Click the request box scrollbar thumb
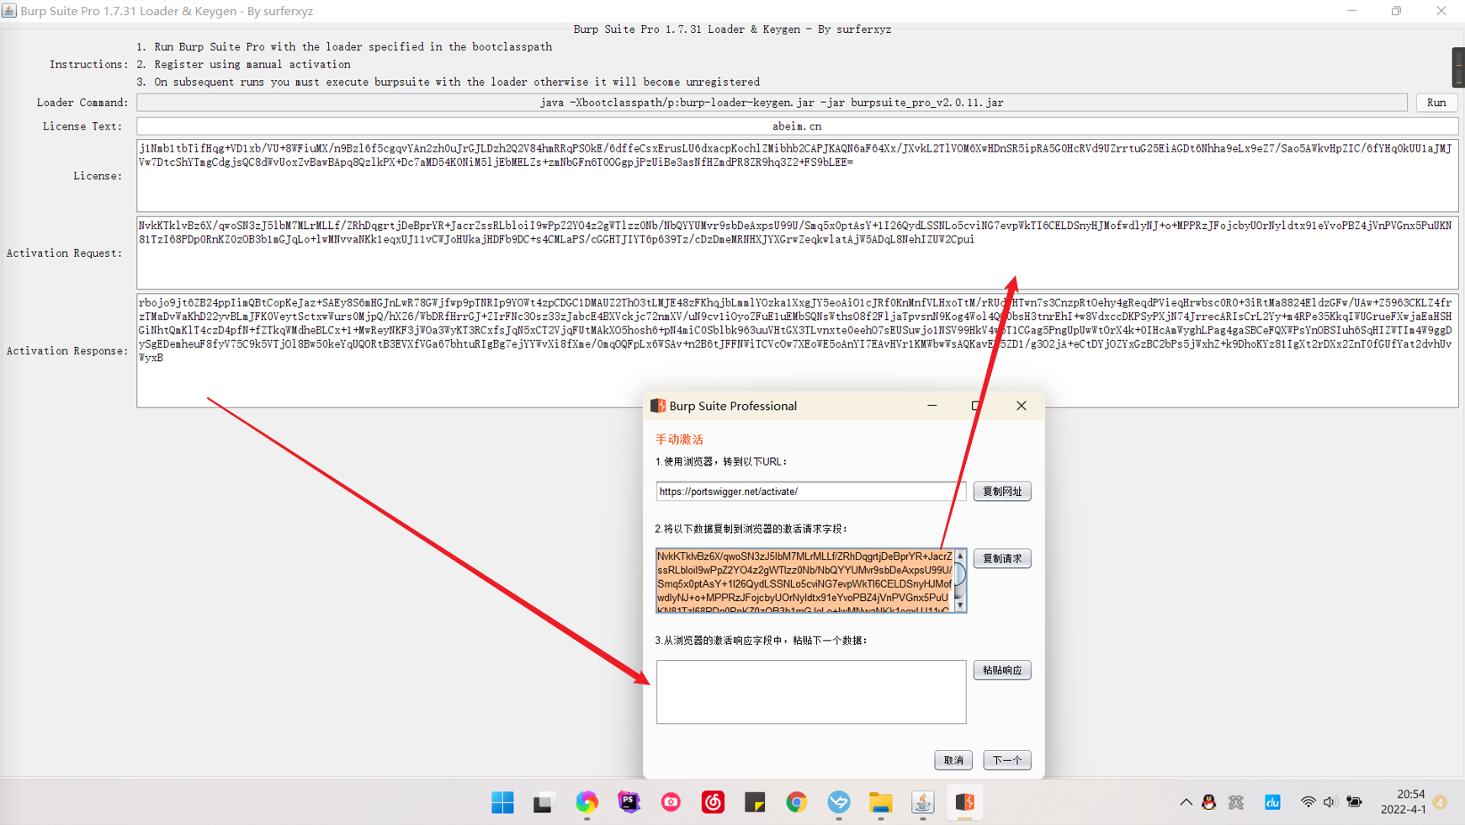This screenshot has height=825, width=1465. pos(959,574)
